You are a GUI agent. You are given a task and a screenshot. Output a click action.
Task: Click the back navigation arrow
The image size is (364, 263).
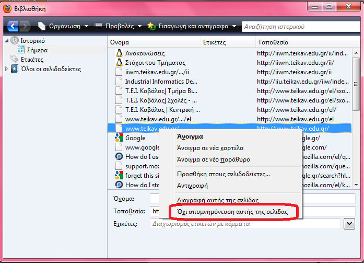13,26
